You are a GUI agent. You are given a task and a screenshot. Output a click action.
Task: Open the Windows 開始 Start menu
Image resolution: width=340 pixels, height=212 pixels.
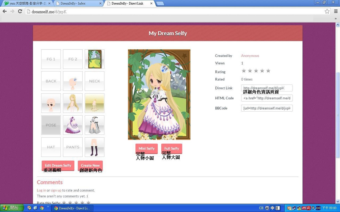tap(12, 208)
